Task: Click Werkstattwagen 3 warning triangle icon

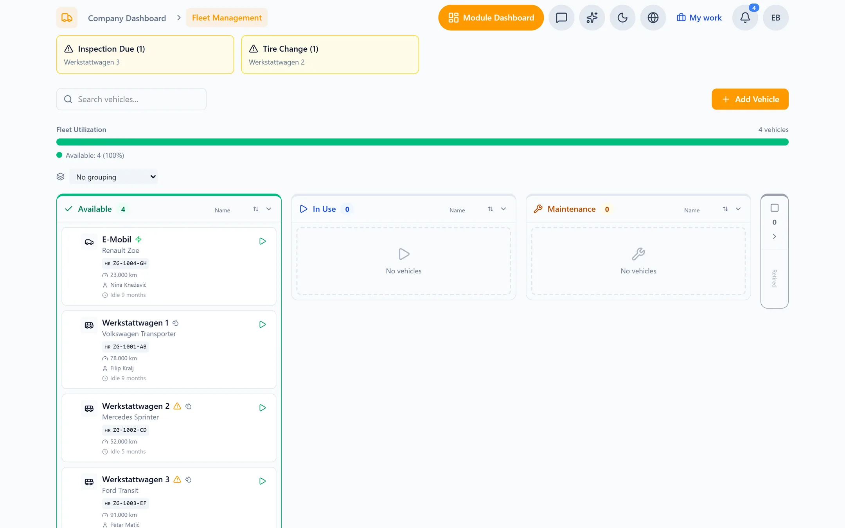Action: (177, 479)
